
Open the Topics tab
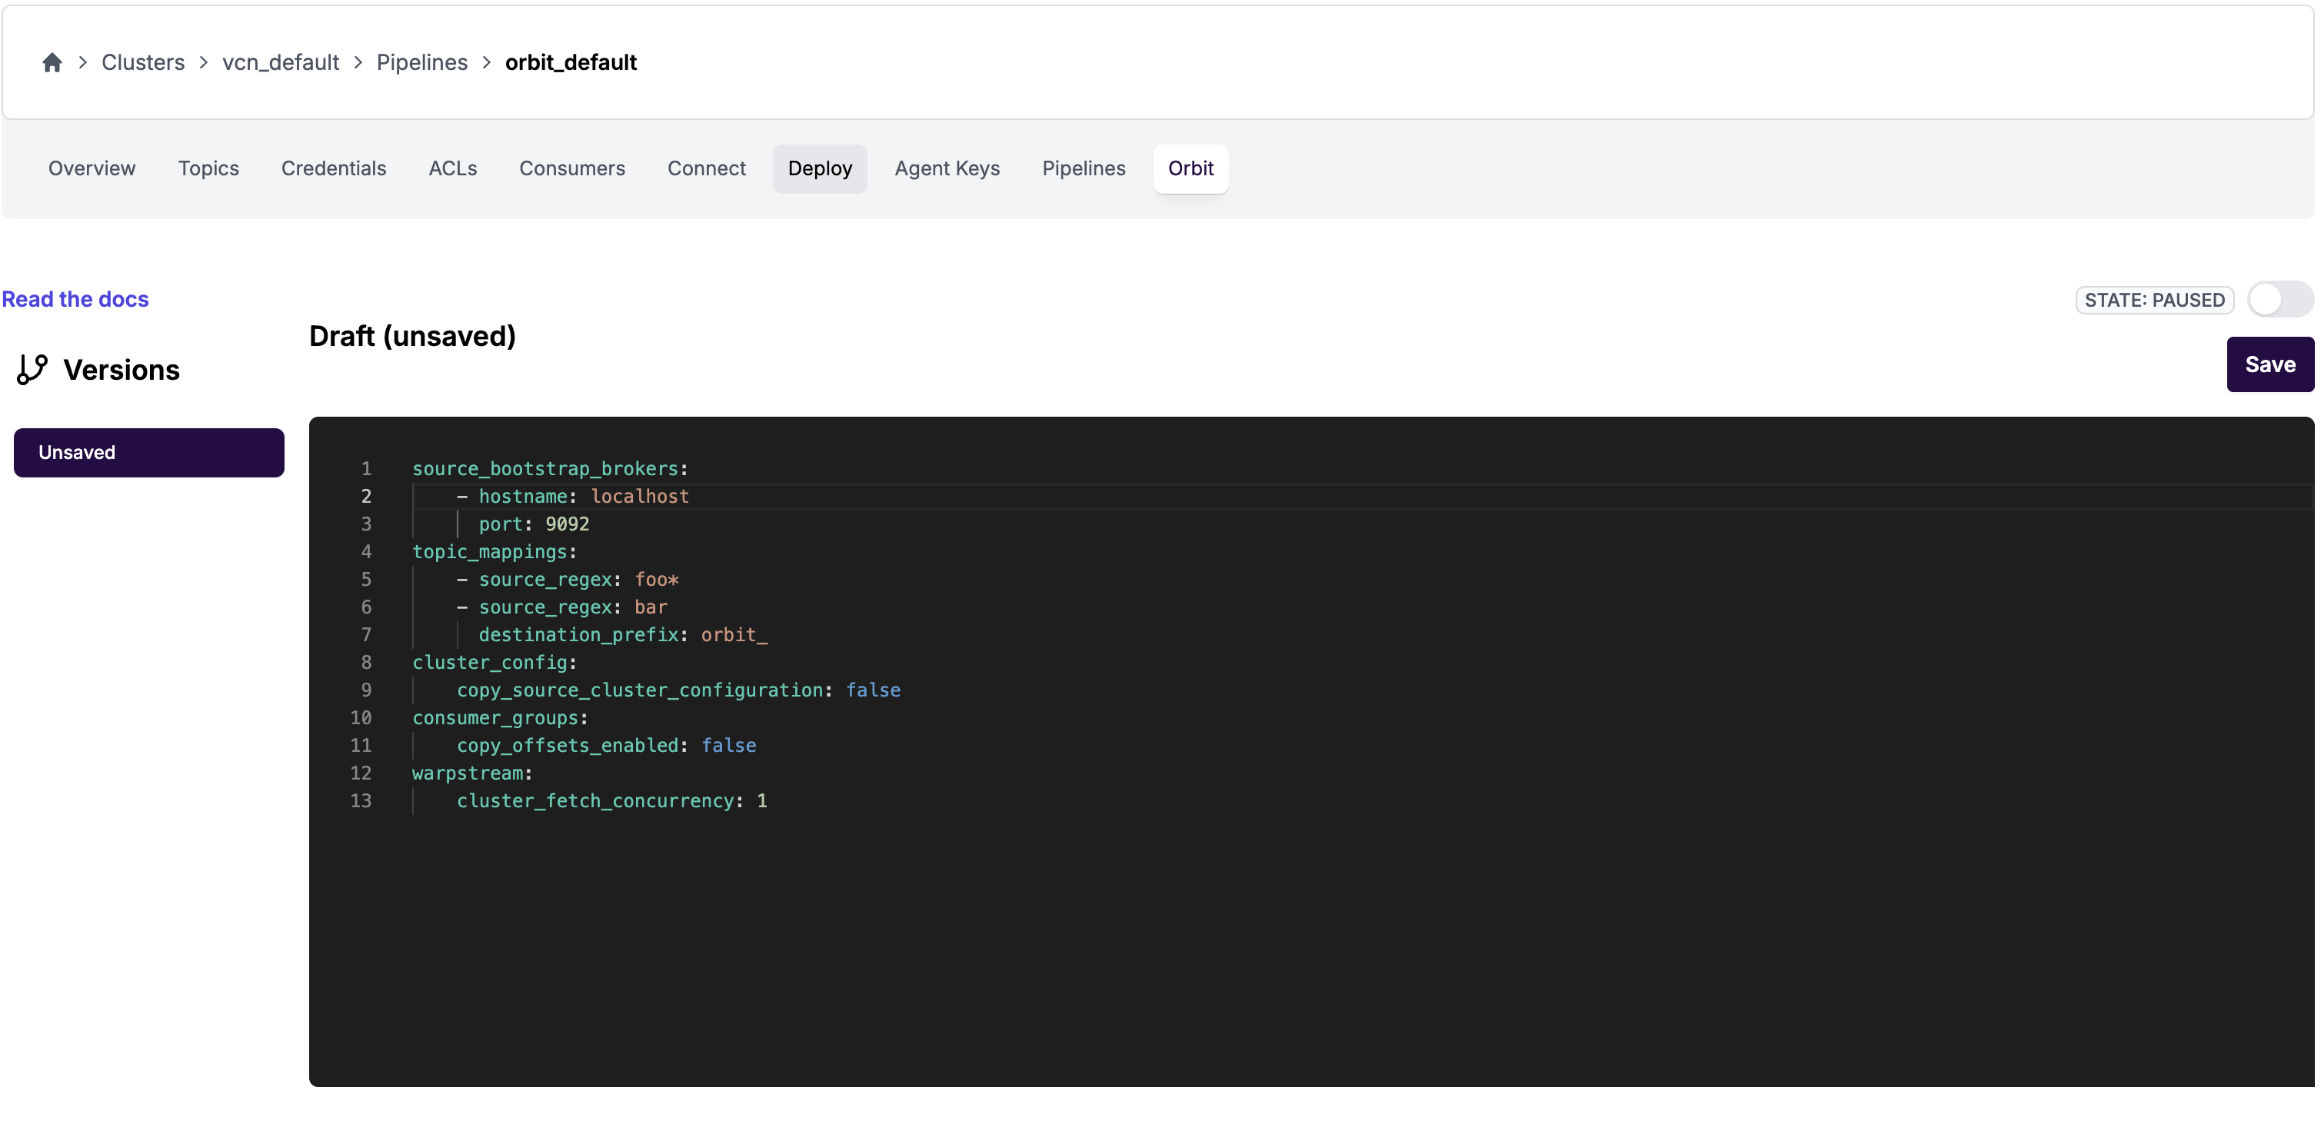coord(208,168)
